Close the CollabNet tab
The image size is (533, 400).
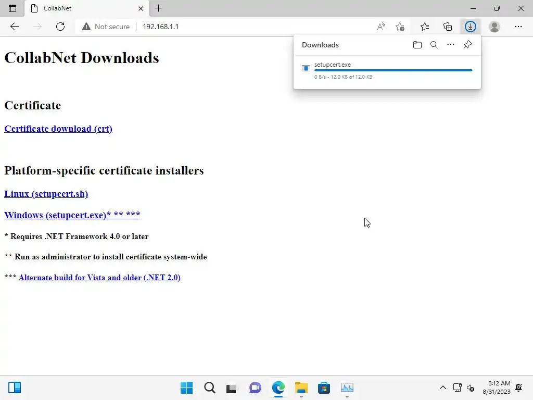[141, 8]
